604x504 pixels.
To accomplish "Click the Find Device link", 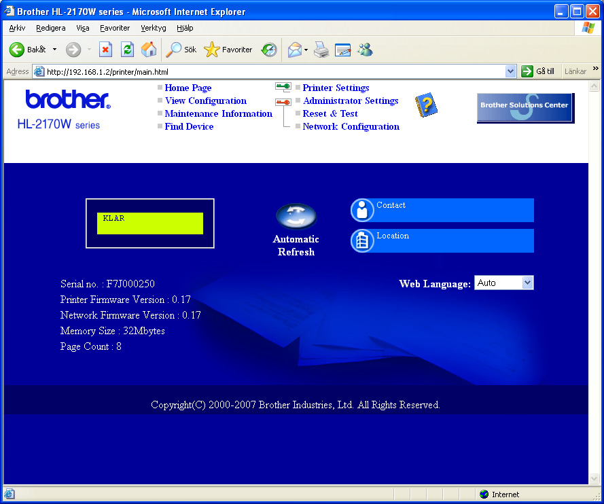I will pos(189,126).
